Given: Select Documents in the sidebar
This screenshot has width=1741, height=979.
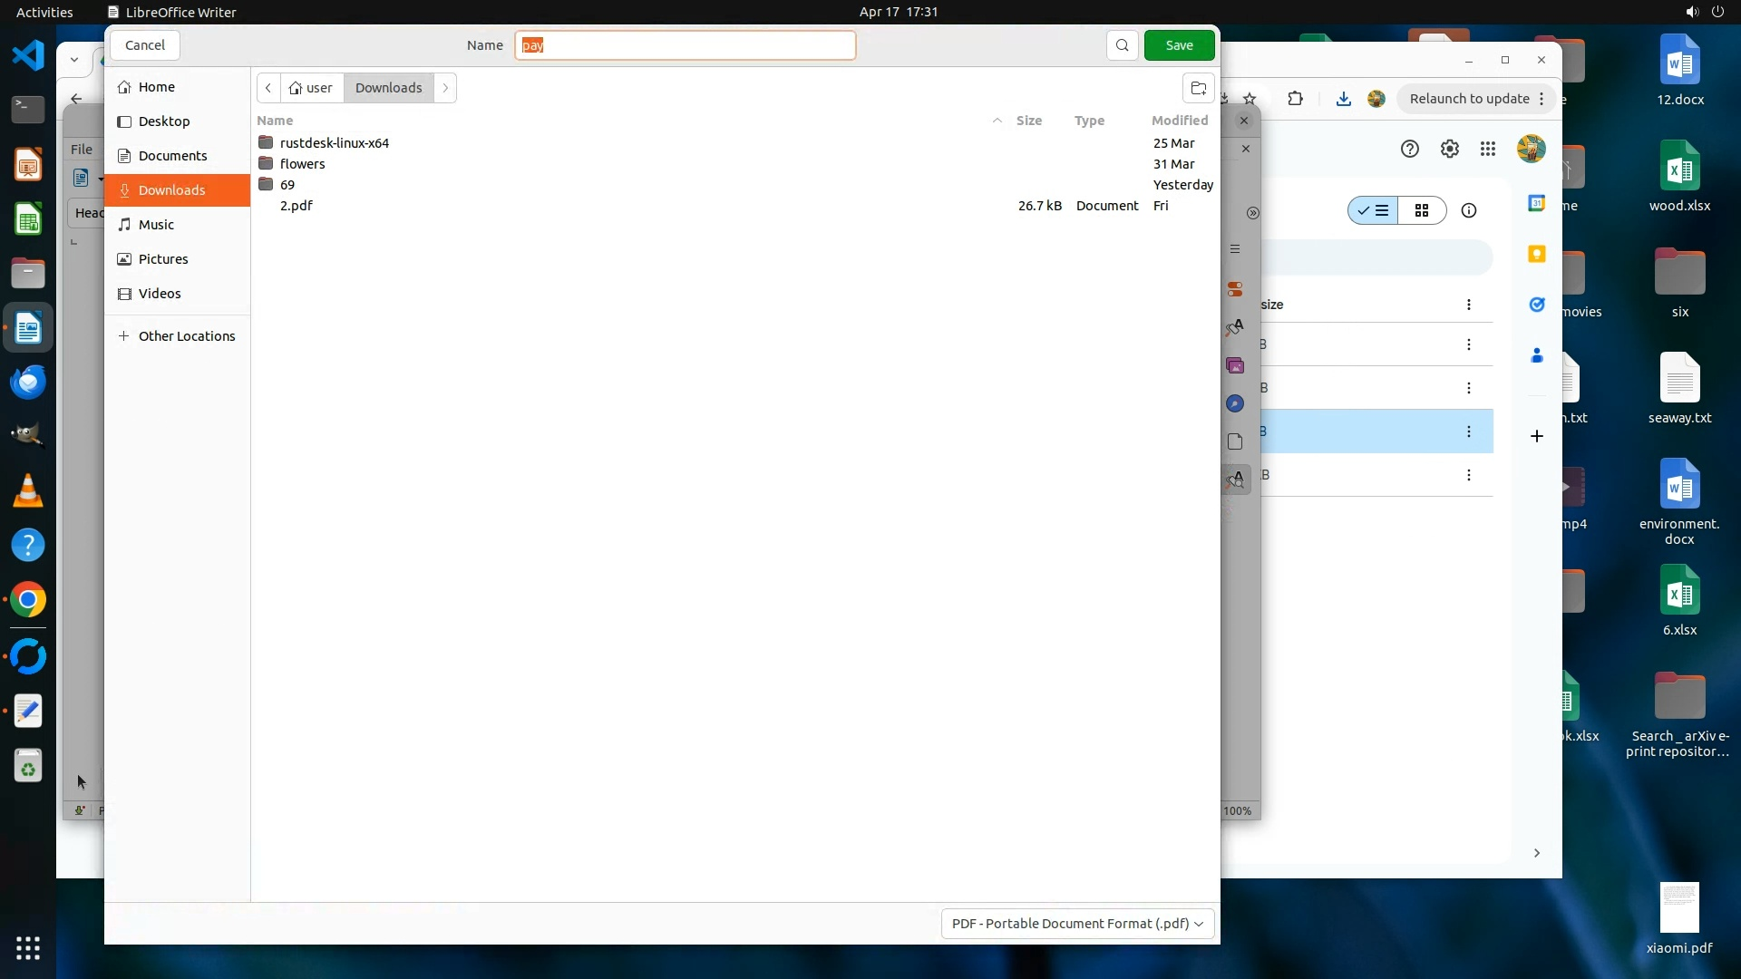Looking at the screenshot, I should click(x=172, y=156).
